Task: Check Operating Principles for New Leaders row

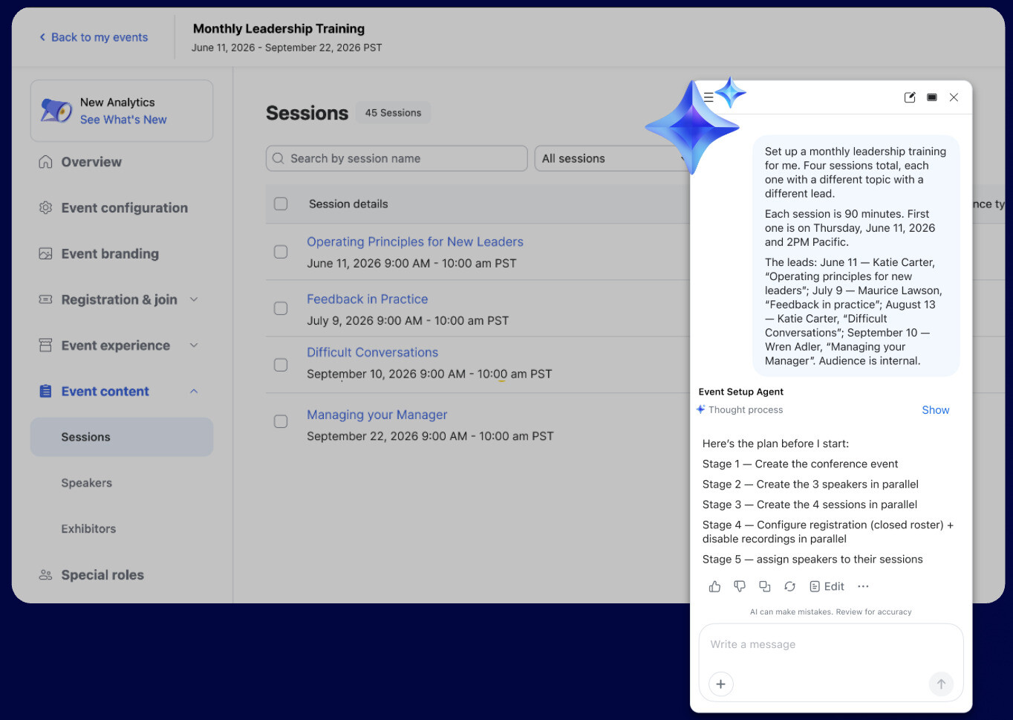Action: (x=281, y=252)
